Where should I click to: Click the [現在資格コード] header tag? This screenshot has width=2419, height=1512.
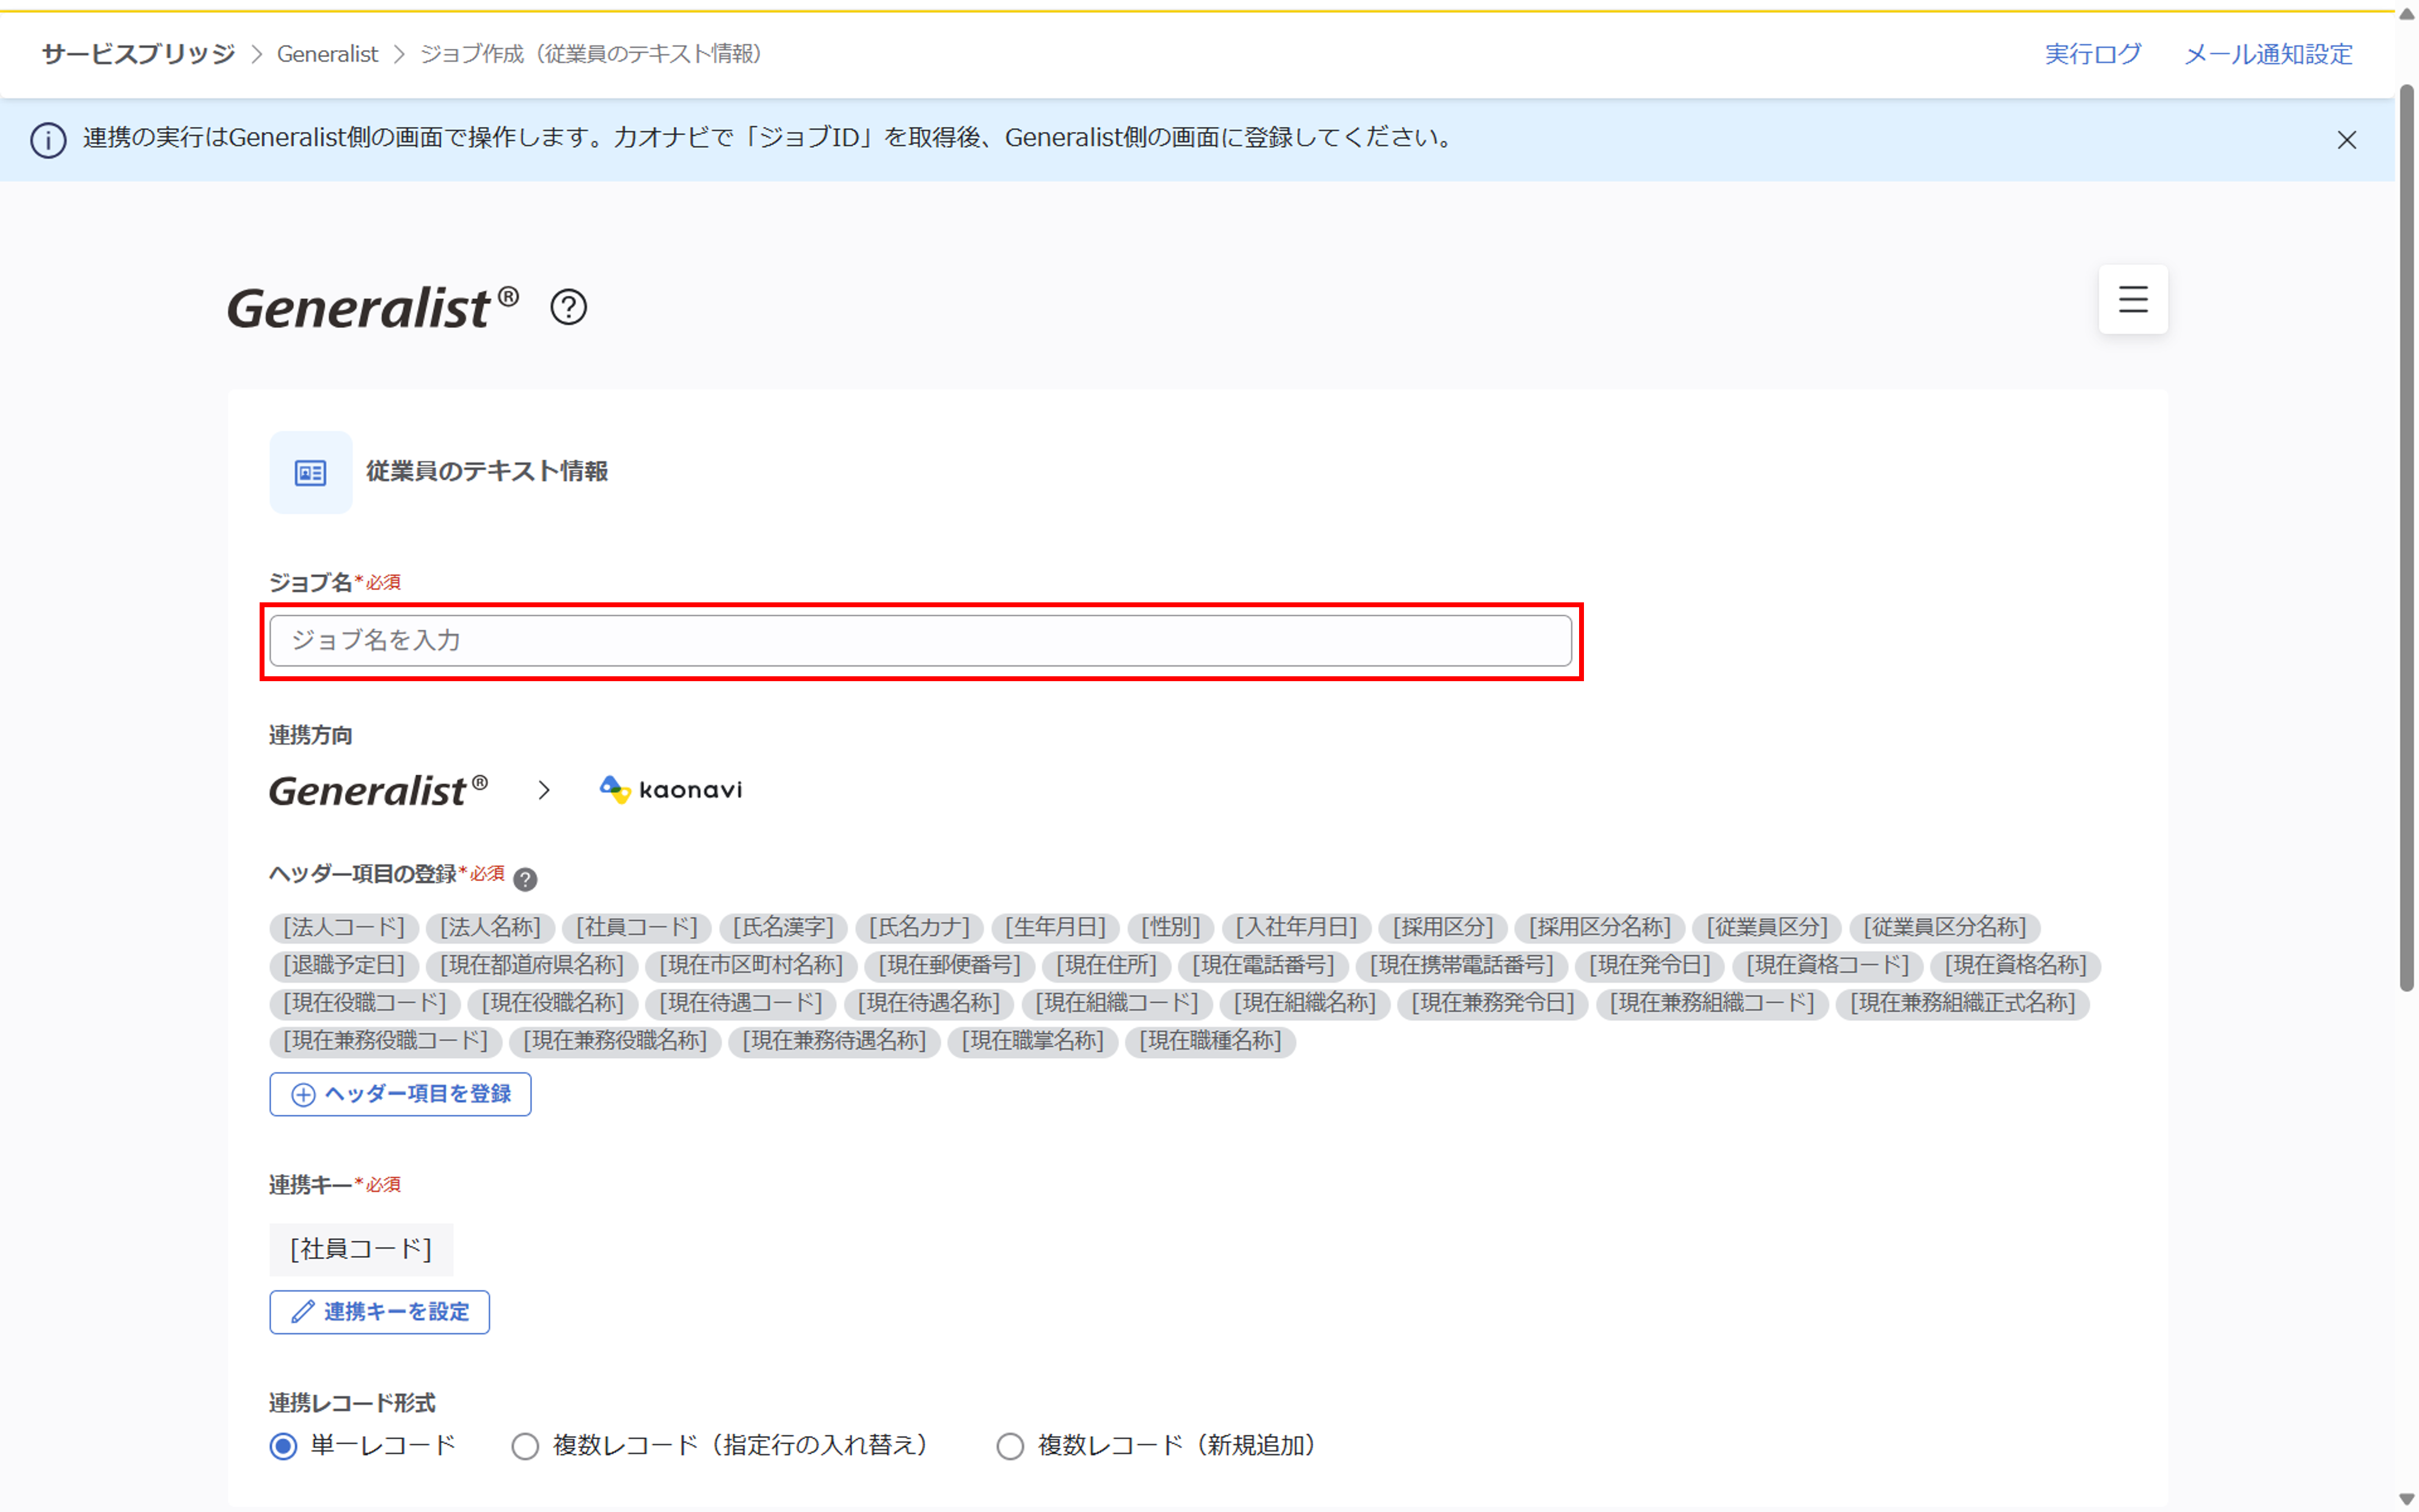coord(1827,965)
